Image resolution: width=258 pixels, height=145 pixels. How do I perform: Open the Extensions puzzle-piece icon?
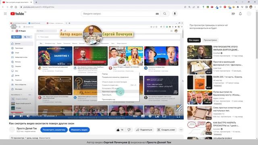[238, 7]
